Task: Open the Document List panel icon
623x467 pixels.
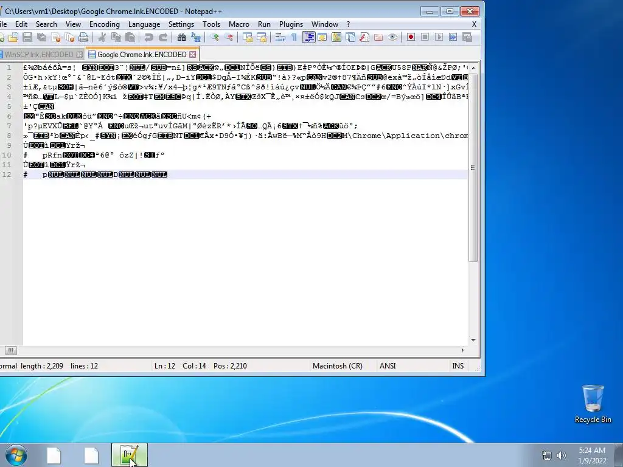Action: point(350,37)
